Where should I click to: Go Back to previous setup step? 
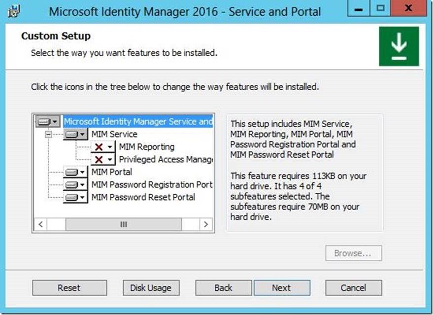(224, 288)
